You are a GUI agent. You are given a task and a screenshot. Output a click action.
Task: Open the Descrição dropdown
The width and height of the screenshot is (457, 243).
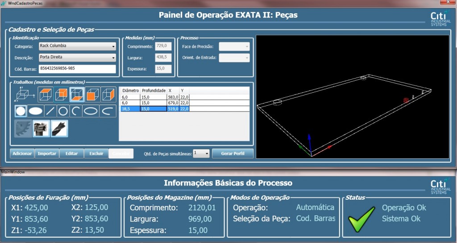click(77, 58)
